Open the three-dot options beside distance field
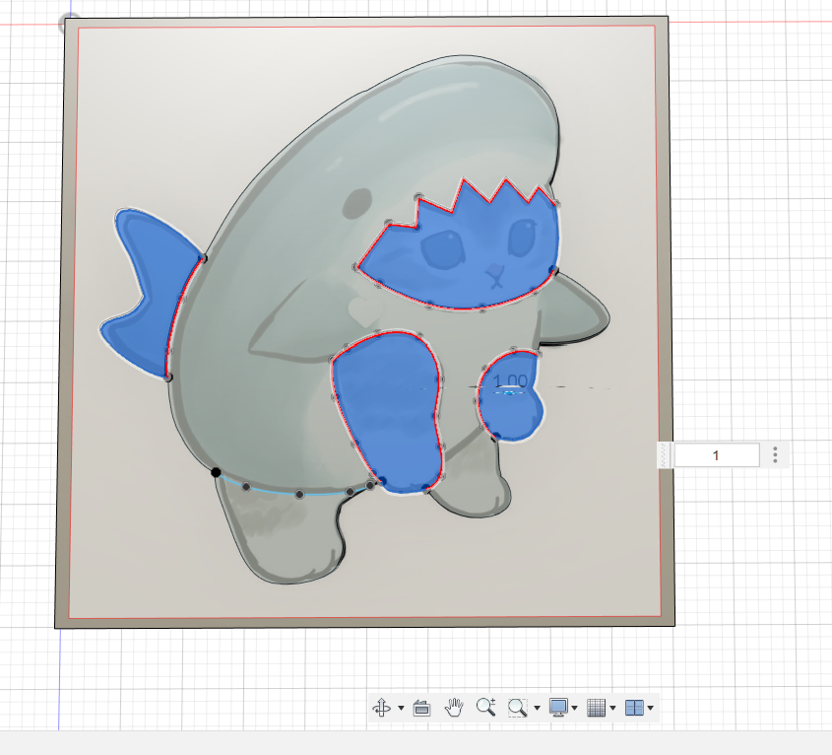832x755 pixels. click(x=775, y=454)
